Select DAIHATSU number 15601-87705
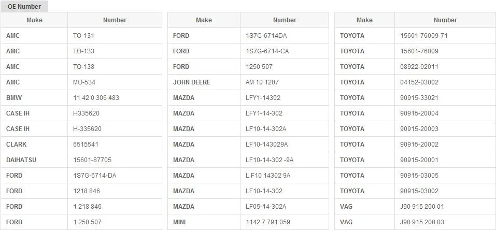 (115, 160)
